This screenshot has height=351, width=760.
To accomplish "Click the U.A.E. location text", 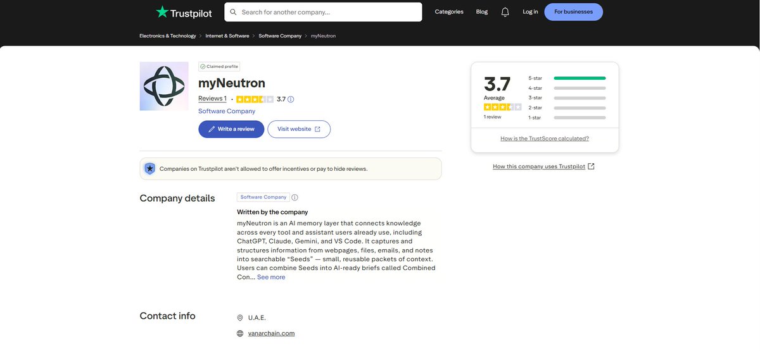I will [257, 318].
